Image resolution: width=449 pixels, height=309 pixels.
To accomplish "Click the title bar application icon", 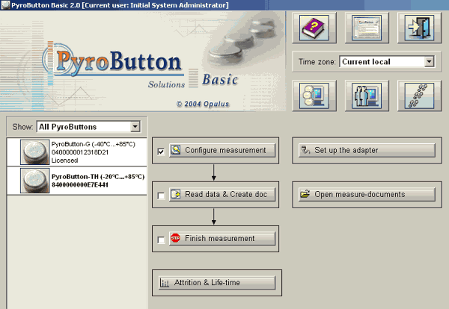I will (5, 5).
